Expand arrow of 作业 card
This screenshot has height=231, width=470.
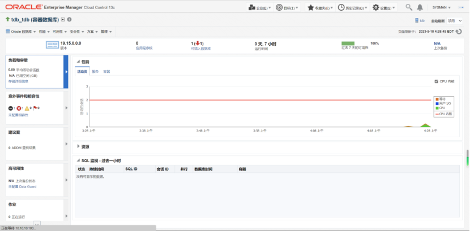tap(66, 216)
